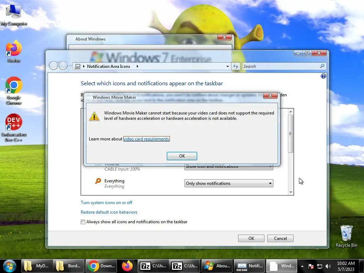This screenshot has width=364, height=273.
Task: Switch to second 7-Zip C:\Us... taskbar button
Action: point(184,266)
